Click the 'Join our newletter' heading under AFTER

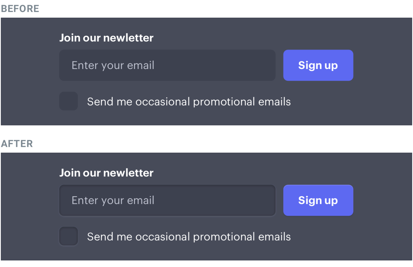106,173
